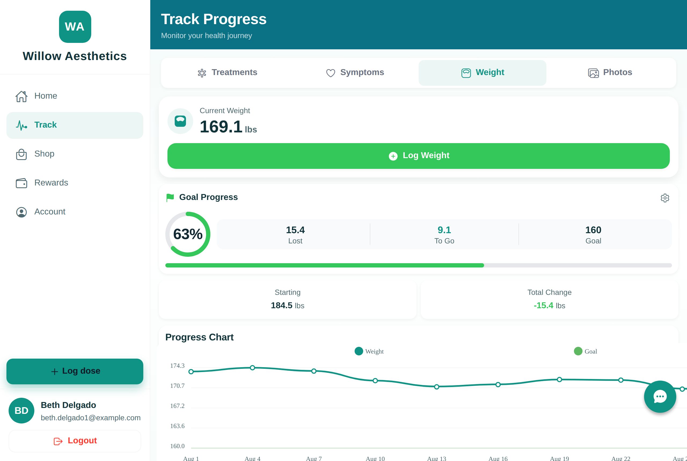The image size is (687, 461).
Task: Click the Beth Delgado name
Action: click(68, 405)
